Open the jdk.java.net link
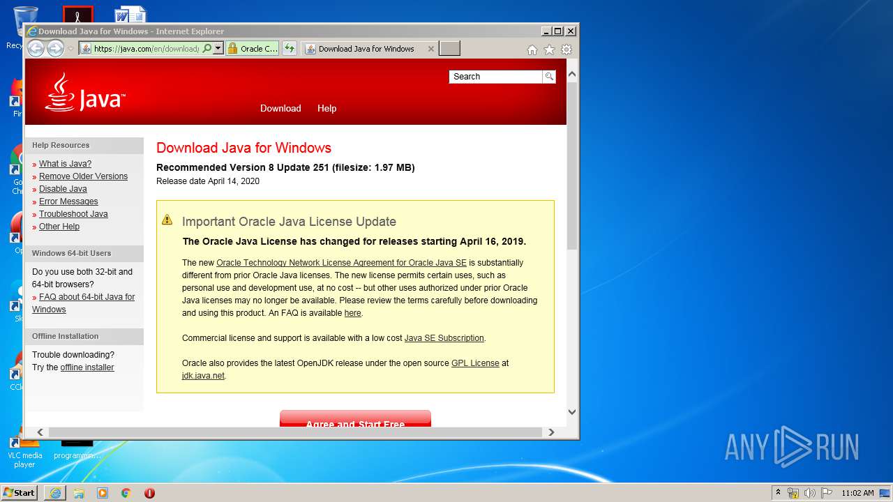Viewport: 893px width, 502px height. [x=203, y=376]
